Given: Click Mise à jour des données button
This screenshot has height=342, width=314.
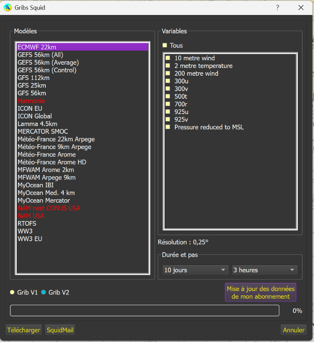Looking at the screenshot, I should coord(260,292).
